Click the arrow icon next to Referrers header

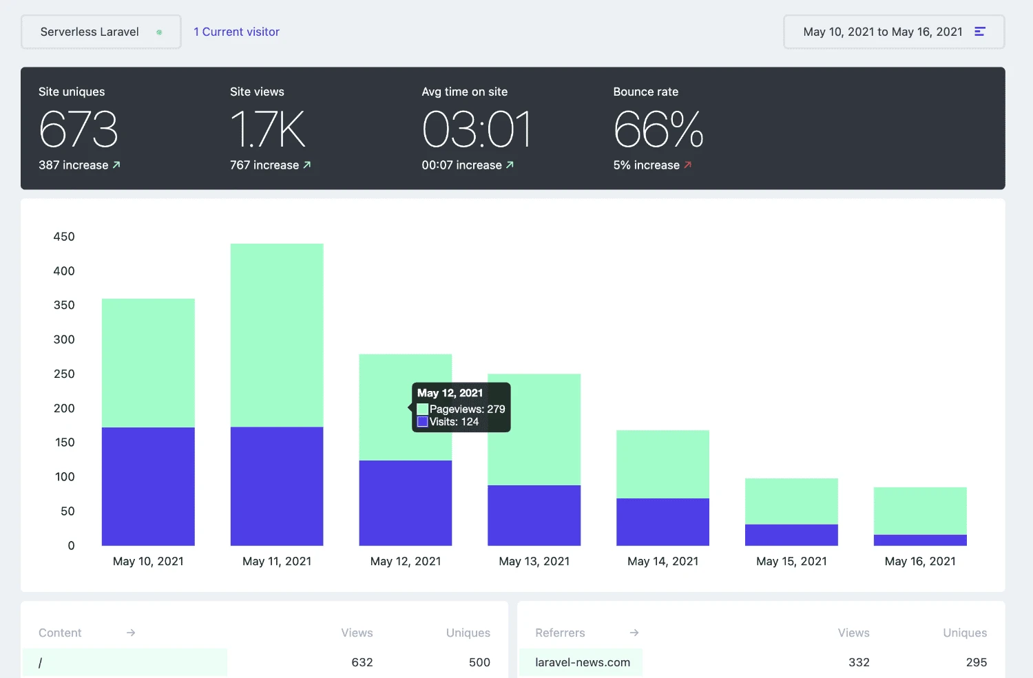[x=634, y=633]
